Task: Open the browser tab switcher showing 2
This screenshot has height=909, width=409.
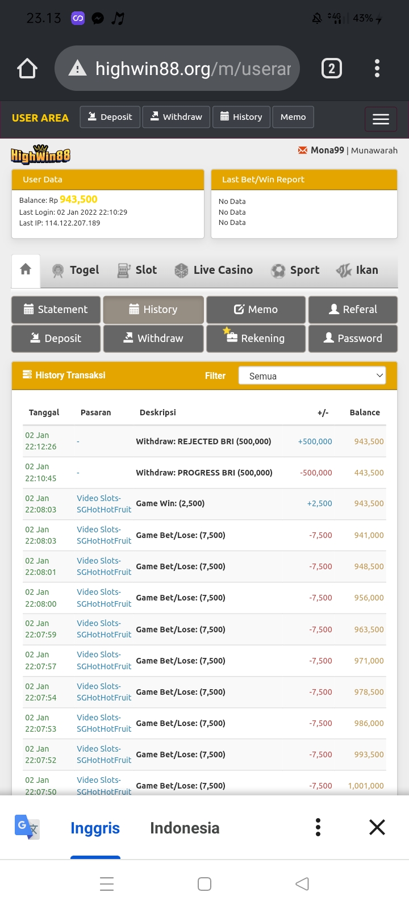Action: click(332, 69)
